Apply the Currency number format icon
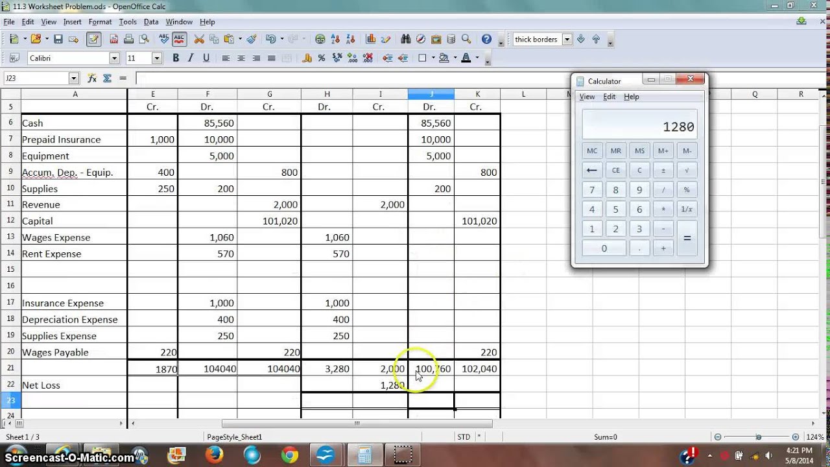 pyautogui.click(x=307, y=58)
